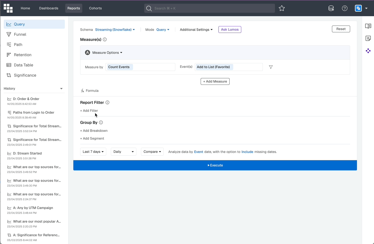Image resolution: width=374 pixels, height=244 pixels.
Task: Click the Significance icon in the sidebar
Action: pyautogui.click(x=9, y=75)
